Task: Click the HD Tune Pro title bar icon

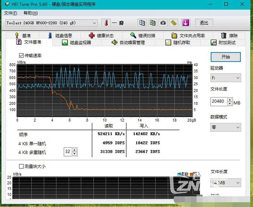Action: click(x=7, y=4)
